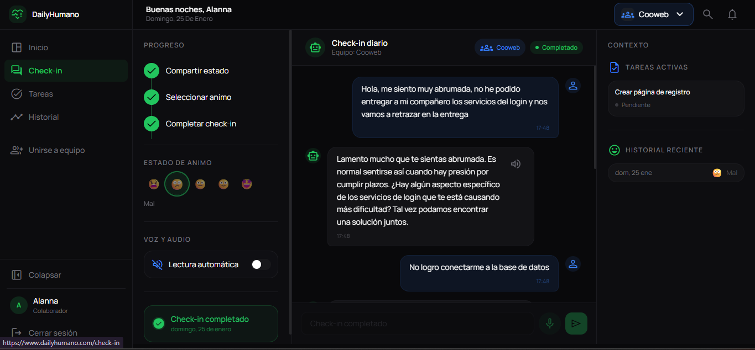Play audio of the bot's reply
This screenshot has width=755, height=350.
tap(516, 163)
